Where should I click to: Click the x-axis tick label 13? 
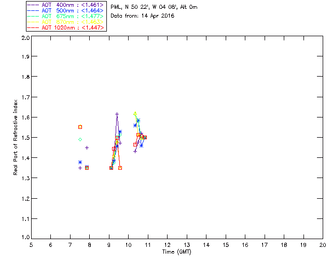tap(187, 245)
